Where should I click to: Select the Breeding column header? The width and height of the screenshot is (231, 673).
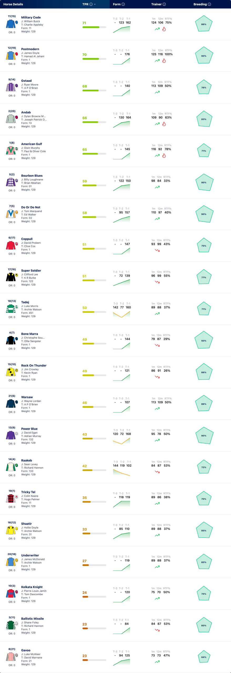[x=200, y=4]
